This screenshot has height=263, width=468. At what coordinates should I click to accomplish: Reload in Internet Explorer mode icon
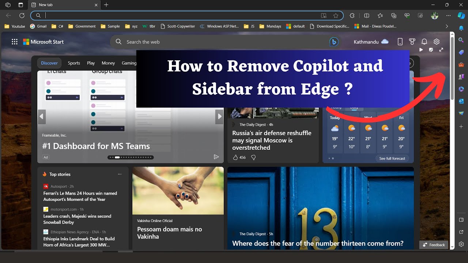click(x=420, y=15)
